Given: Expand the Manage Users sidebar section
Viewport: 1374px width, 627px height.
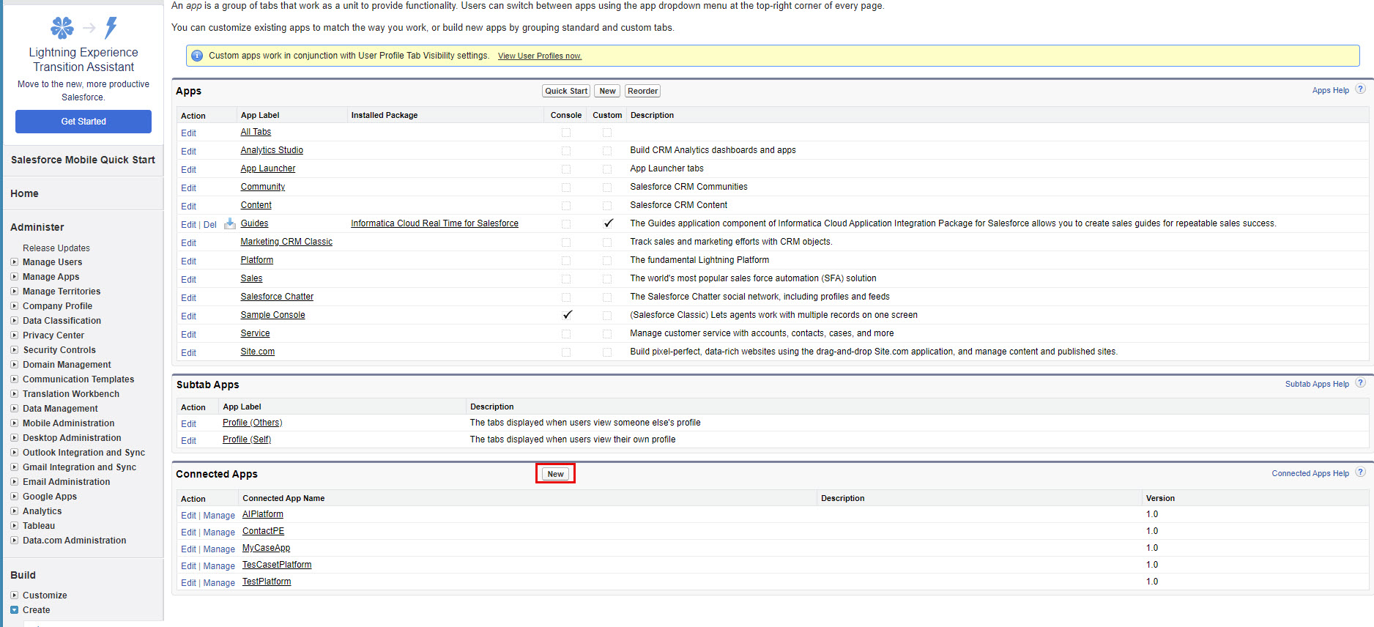Looking at the screenshot, I should [14, 262].
